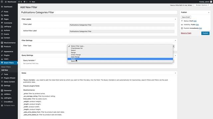The width and height of the screenshot is (213, 119).
Task: Edit the Public visibility link
Action: pos(197,25)
